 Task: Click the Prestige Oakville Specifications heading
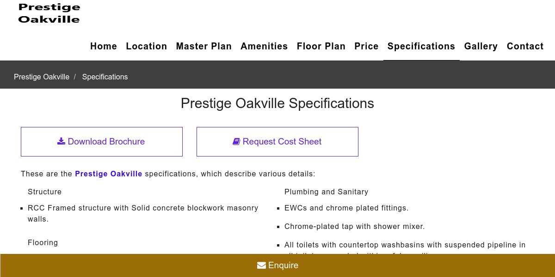tap(277, 103)
